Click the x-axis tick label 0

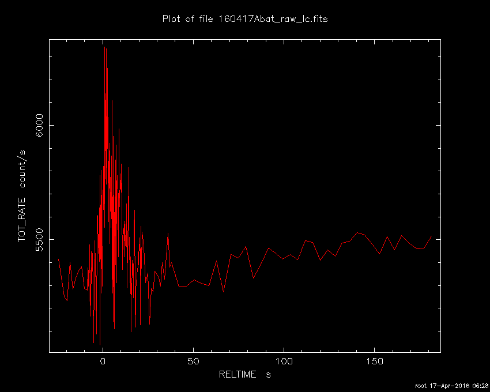pos(103,361)
